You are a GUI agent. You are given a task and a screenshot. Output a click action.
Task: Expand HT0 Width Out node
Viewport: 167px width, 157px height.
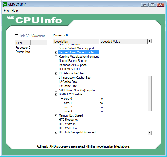(x=56, y=128)
